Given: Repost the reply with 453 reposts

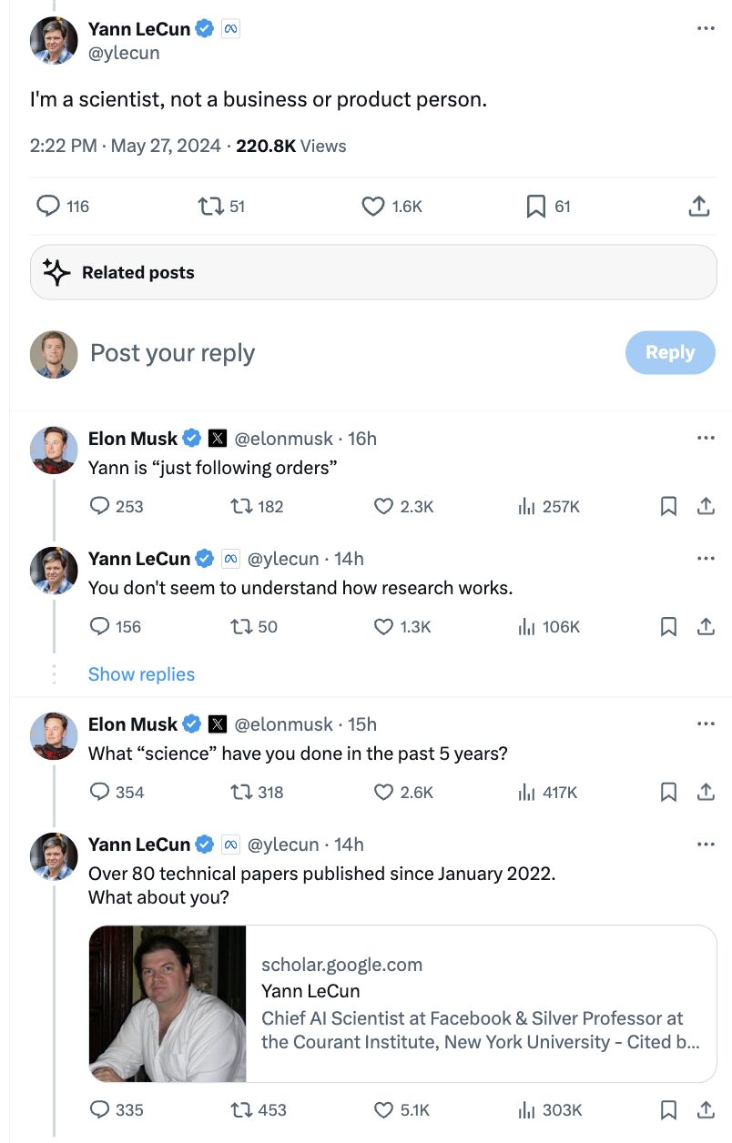Looking at the screenshot, I should [x=241, y=1109].
